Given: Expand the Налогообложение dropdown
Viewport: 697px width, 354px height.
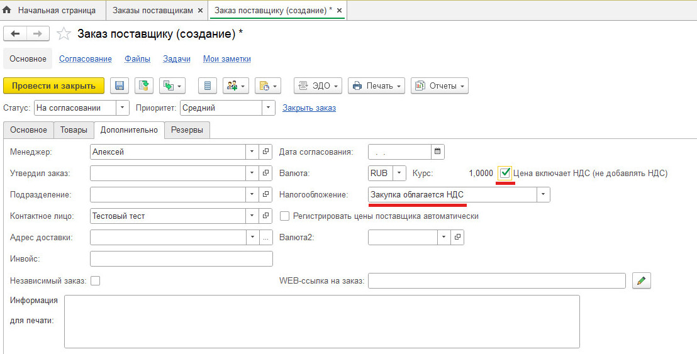Looking at the screenshot, I should [543, 194].
